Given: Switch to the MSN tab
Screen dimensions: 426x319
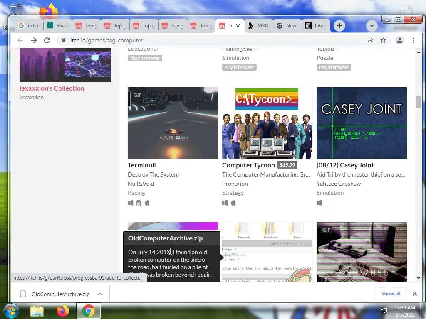Looking at the screenshot, I should 258,26.
